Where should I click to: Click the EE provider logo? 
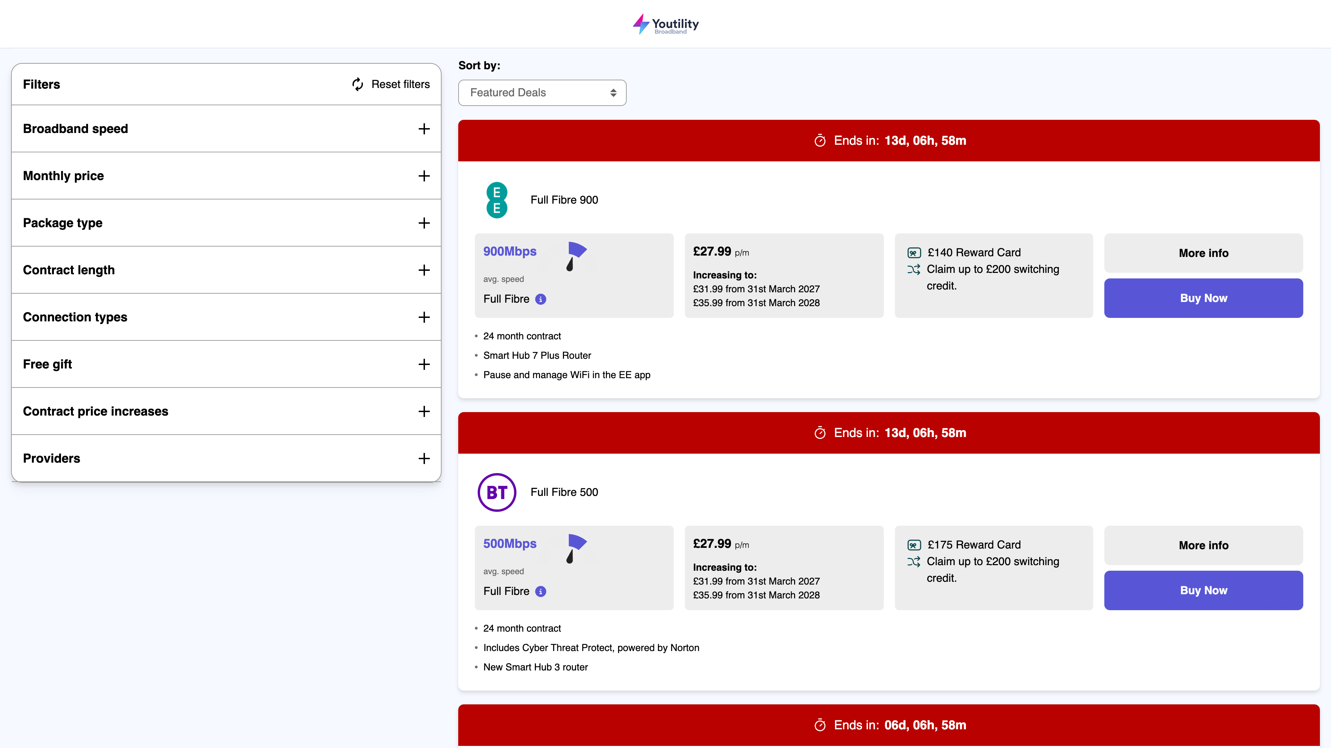[x=497, y=200]
